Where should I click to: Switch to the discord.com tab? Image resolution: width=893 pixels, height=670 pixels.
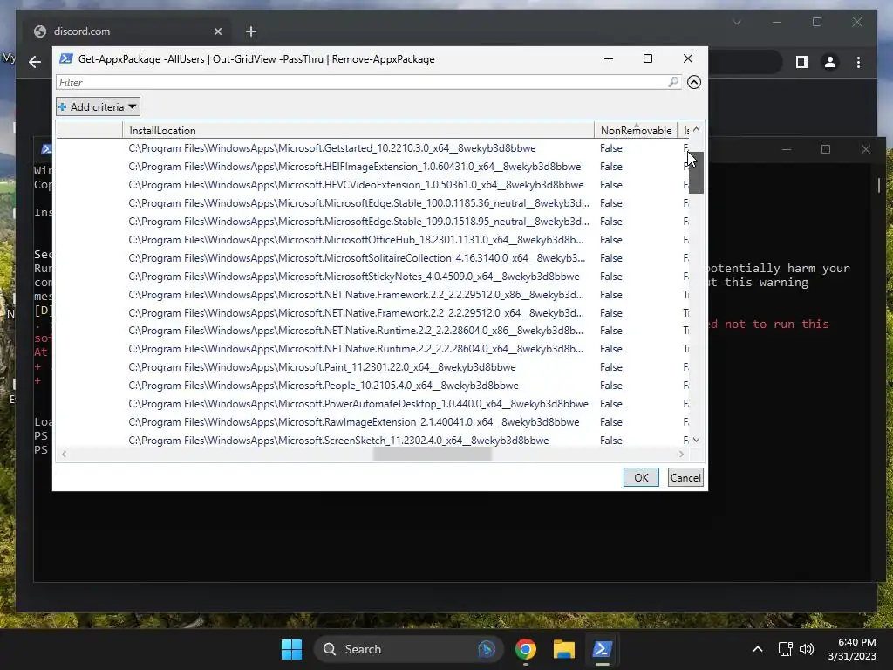tap(127, 31)
